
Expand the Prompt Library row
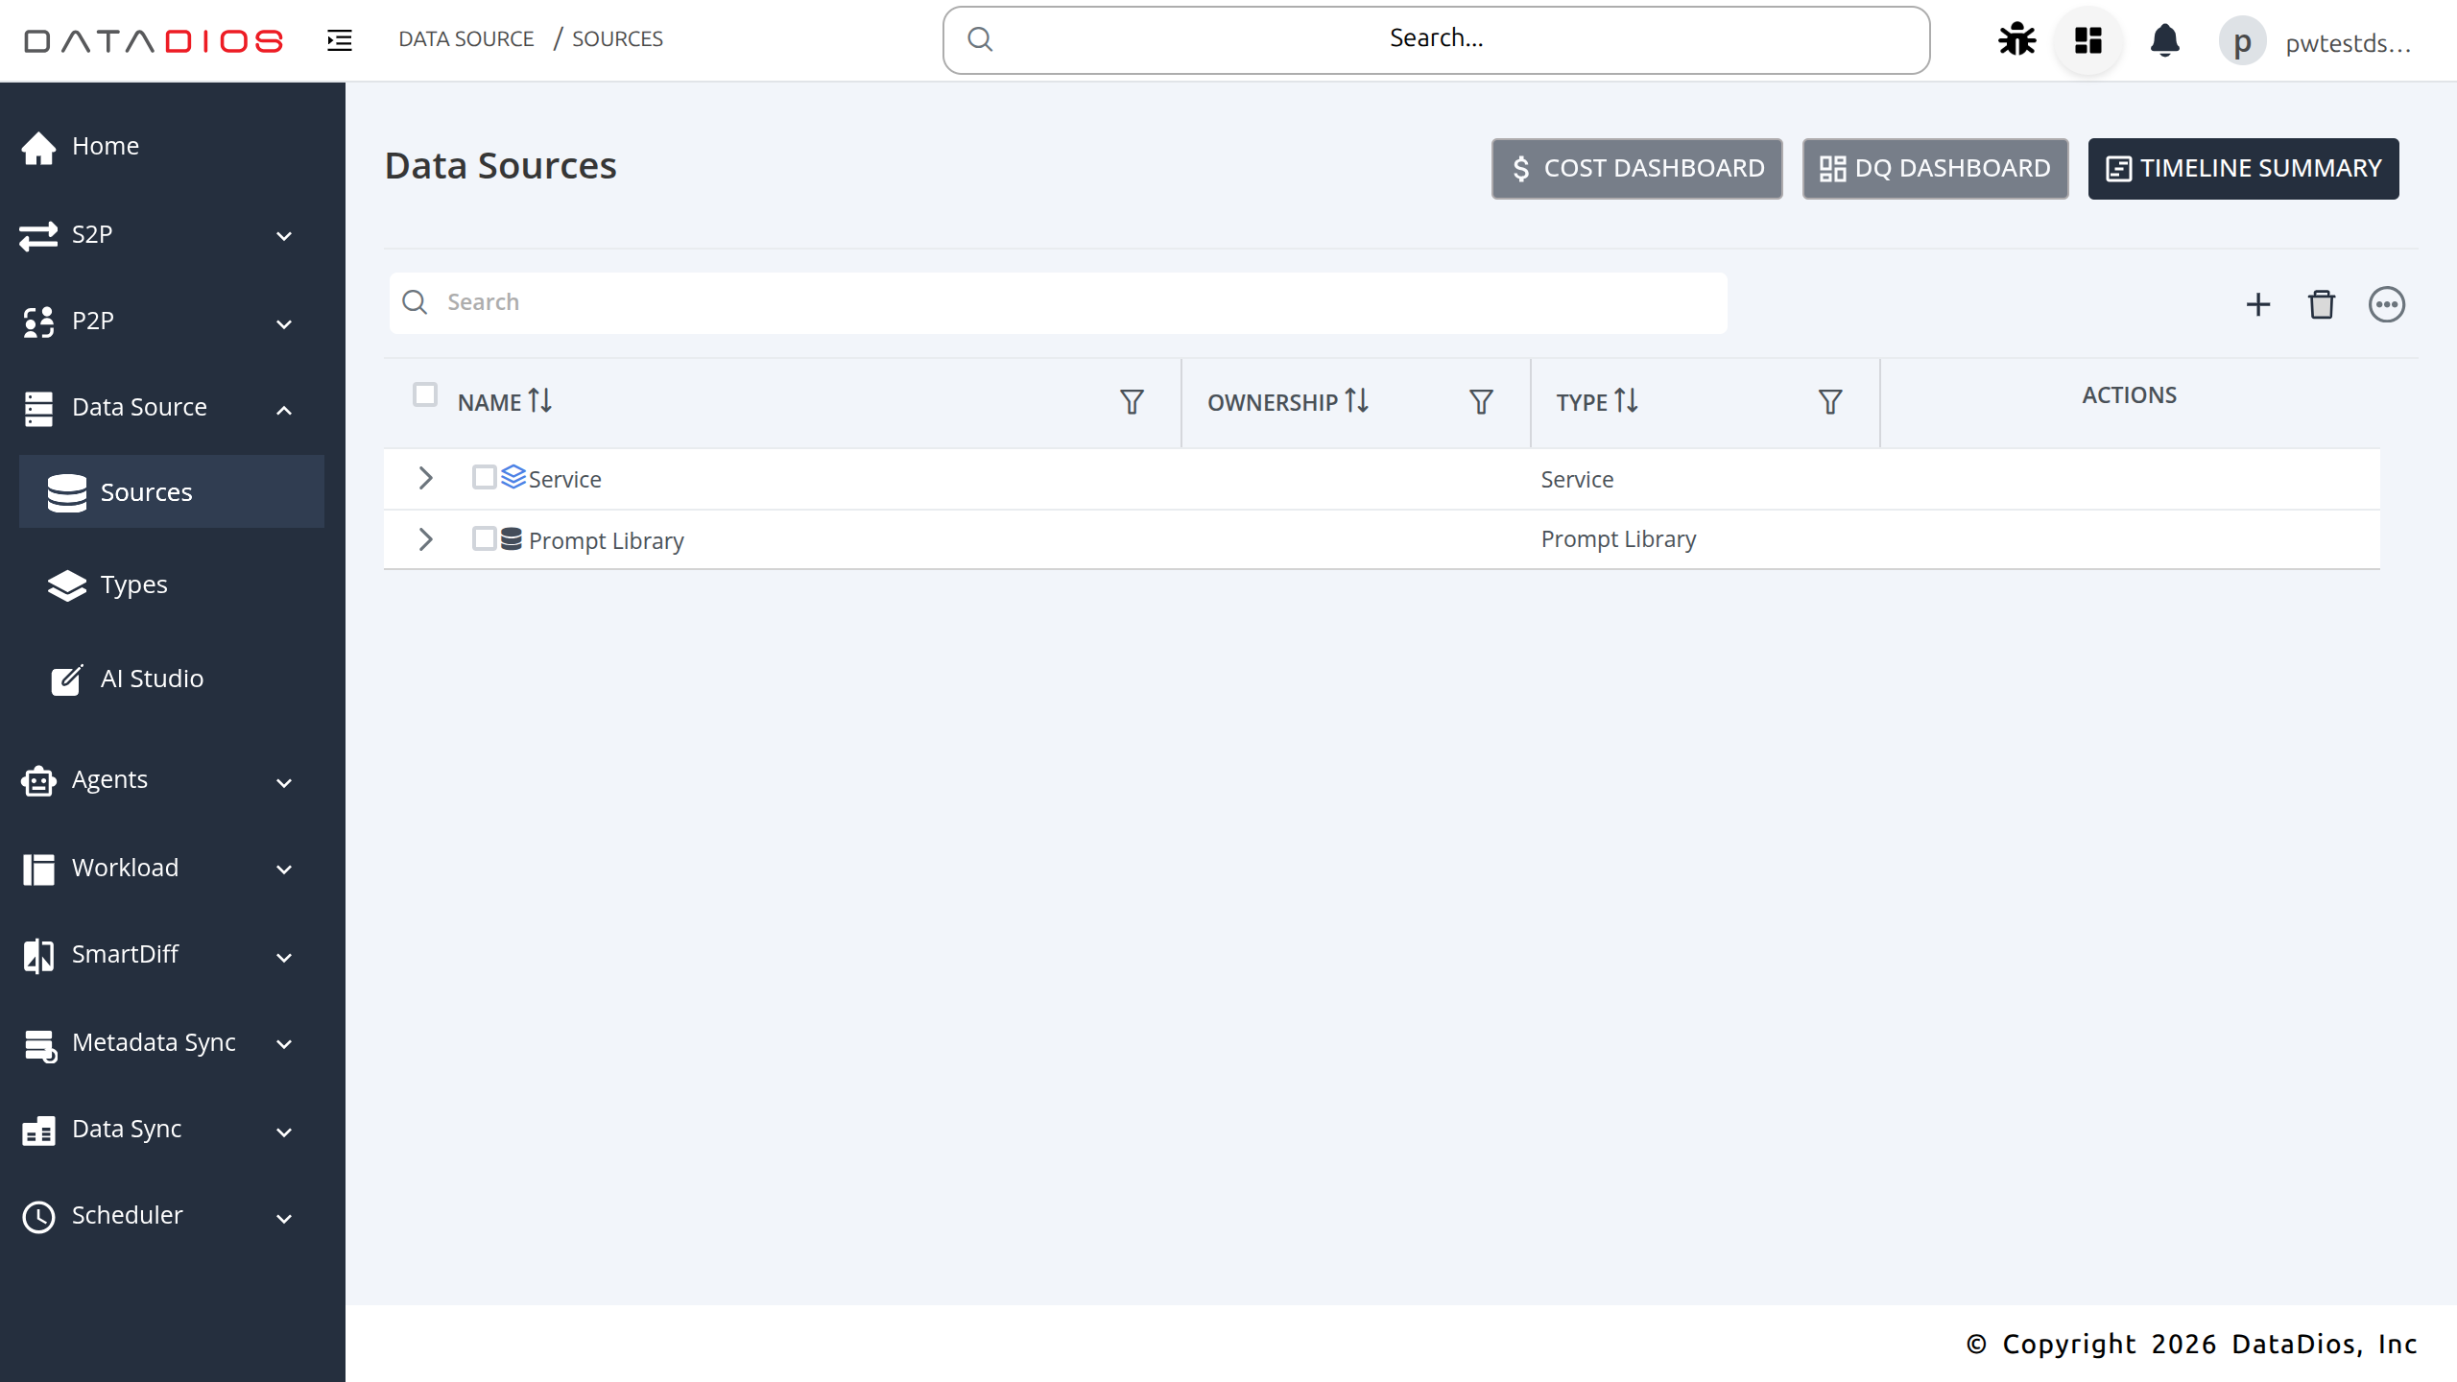click(425, 538)
